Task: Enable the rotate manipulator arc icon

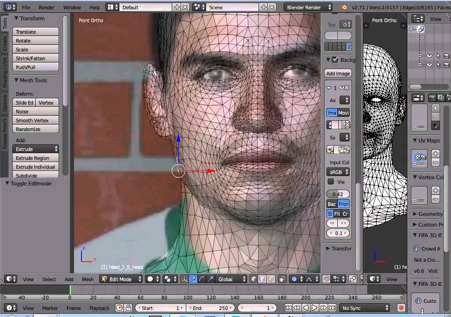Action: (x=202, y=279)
